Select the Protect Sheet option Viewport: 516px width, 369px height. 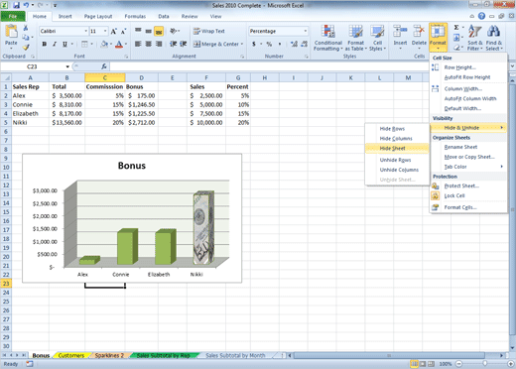coord(461,186)
